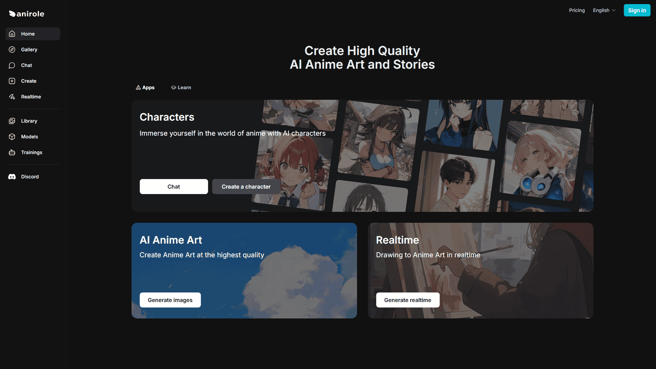The image size is (656, 369).
Task: Select the Create plus icon in sidebar
Action: pyautogui.click(x=12, y=81)
